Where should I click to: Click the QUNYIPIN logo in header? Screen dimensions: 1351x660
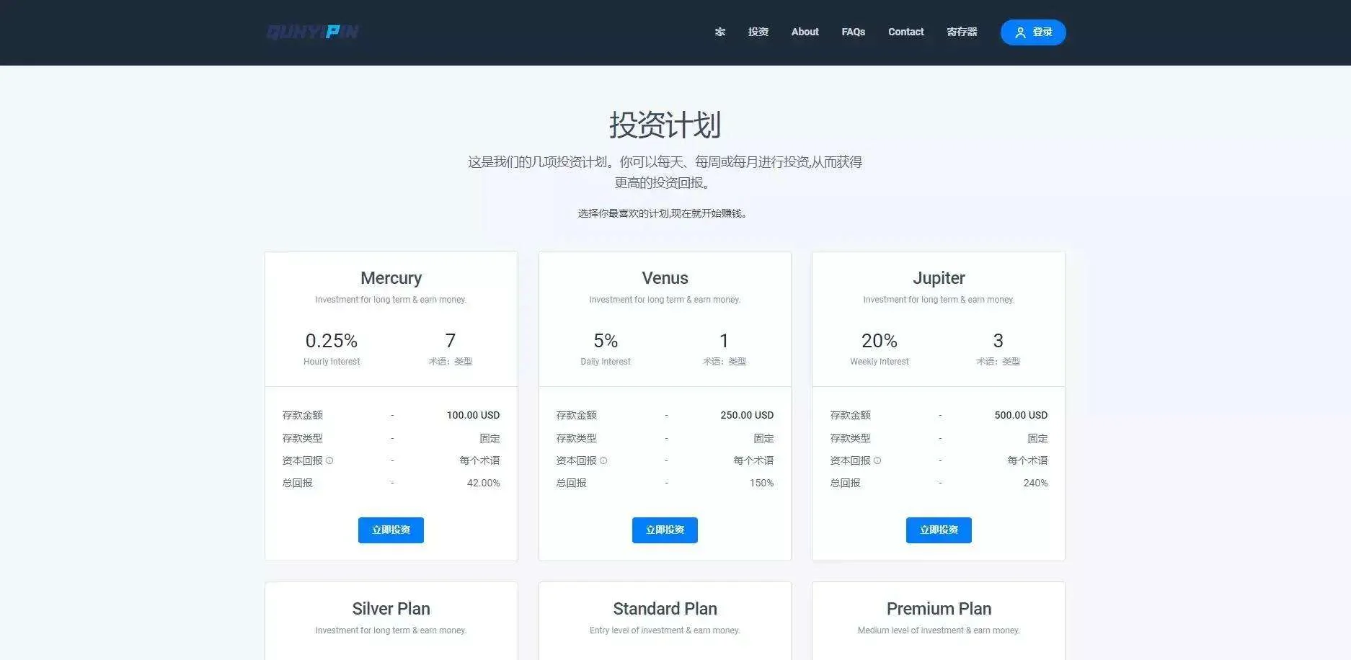coord(312,32)
